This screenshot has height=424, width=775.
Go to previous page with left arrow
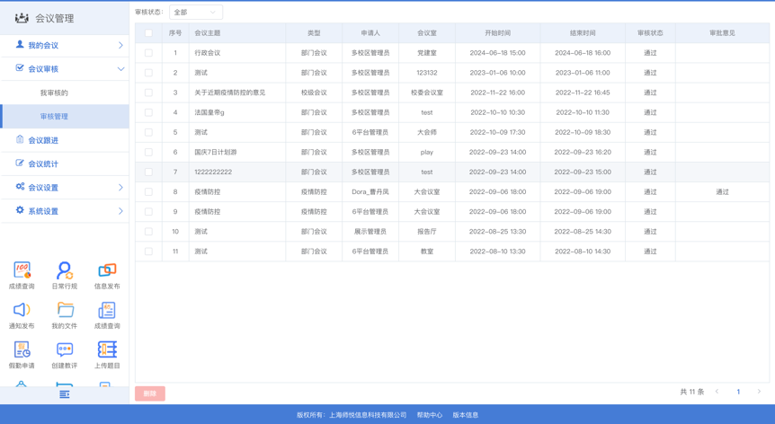pyautogui.click(x=717, y=392)
